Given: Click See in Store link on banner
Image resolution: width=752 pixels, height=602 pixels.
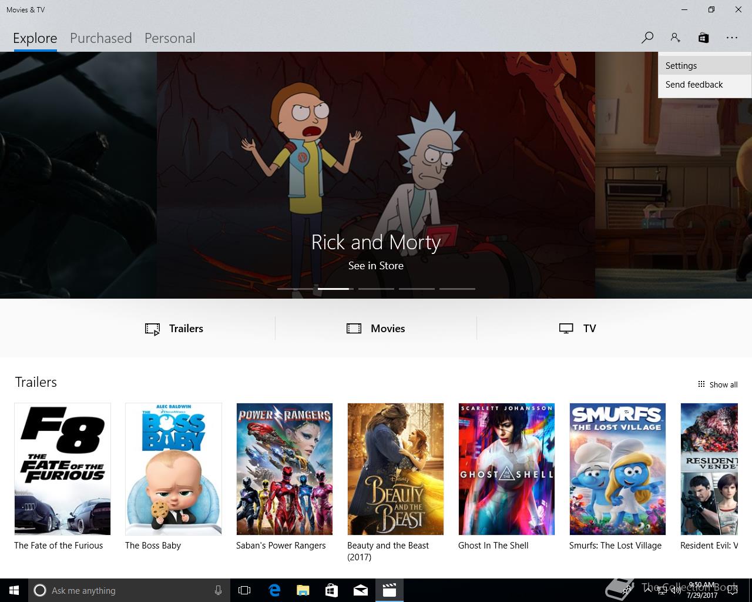Looking at the screenshot, I should [x=376, y=266].
